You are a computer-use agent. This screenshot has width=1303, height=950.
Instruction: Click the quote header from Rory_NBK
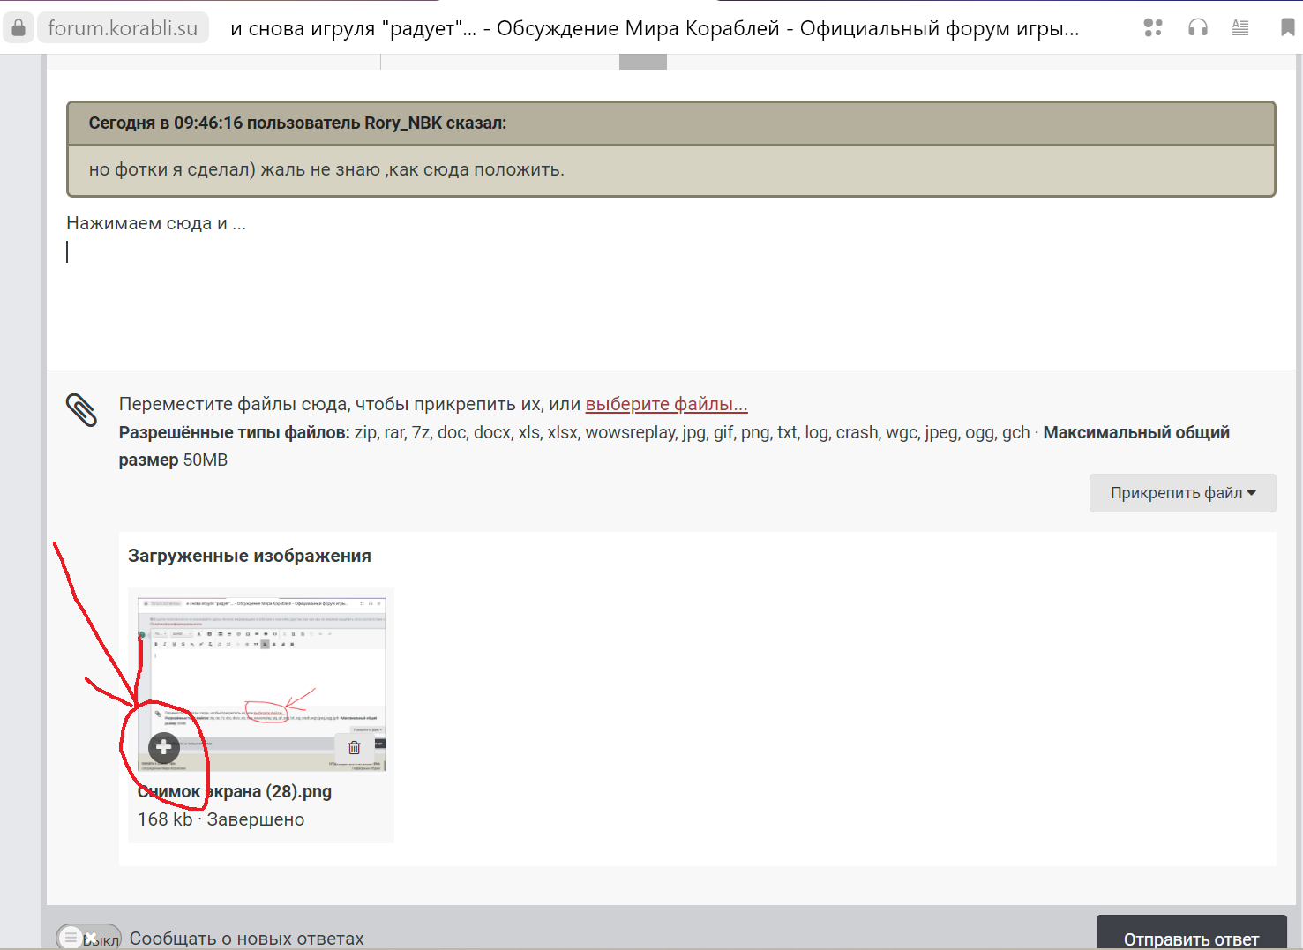[x=670, y=123]
